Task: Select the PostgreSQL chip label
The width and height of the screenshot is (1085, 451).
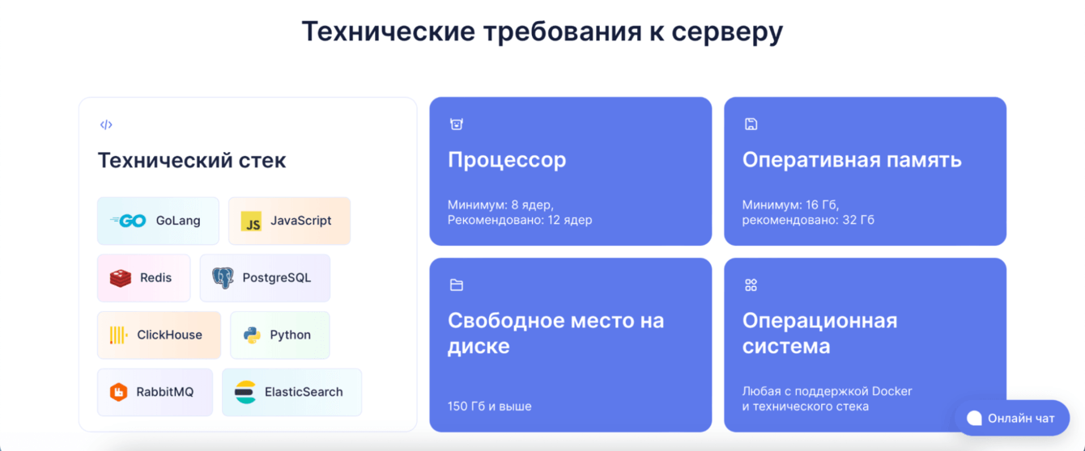Action: pyautogui.click(x=277, y=278)
